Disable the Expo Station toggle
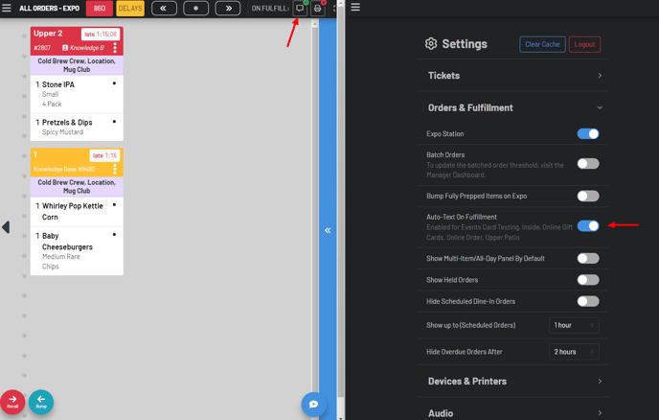 click(587, 134)
